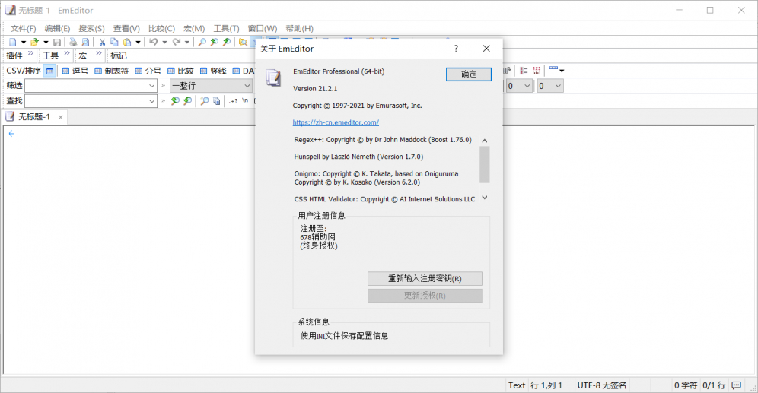
Task: Click the regular expression .+? icon
Action: pyautogui.click(x=234, y=100)
